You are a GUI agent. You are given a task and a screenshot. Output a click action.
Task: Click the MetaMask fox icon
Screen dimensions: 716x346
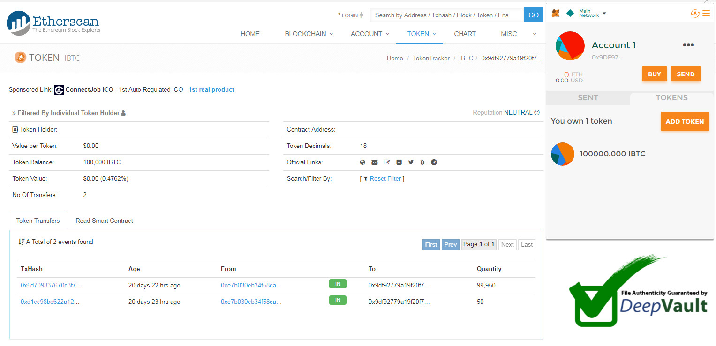coord(556,13)
